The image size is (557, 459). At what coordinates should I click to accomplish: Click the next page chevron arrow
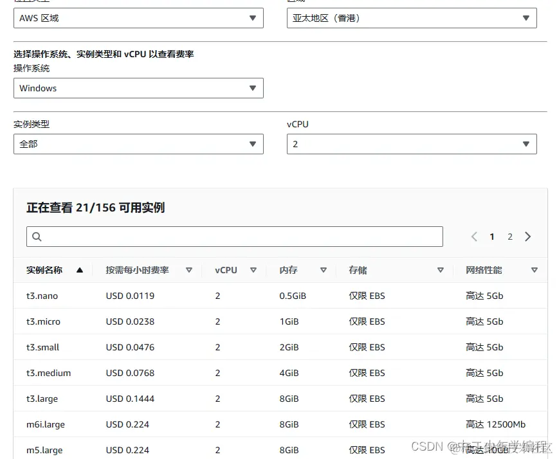click(x=527, y=237)
